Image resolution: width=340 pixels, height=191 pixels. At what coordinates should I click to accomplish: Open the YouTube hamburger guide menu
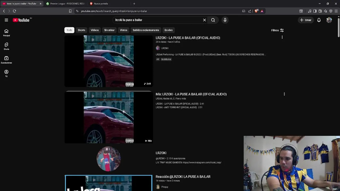pos(6,20)
